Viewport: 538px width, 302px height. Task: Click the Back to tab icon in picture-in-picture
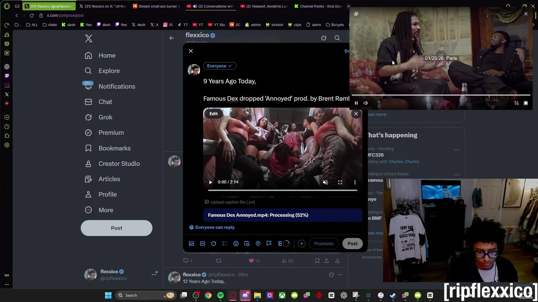tap(356, 14)
